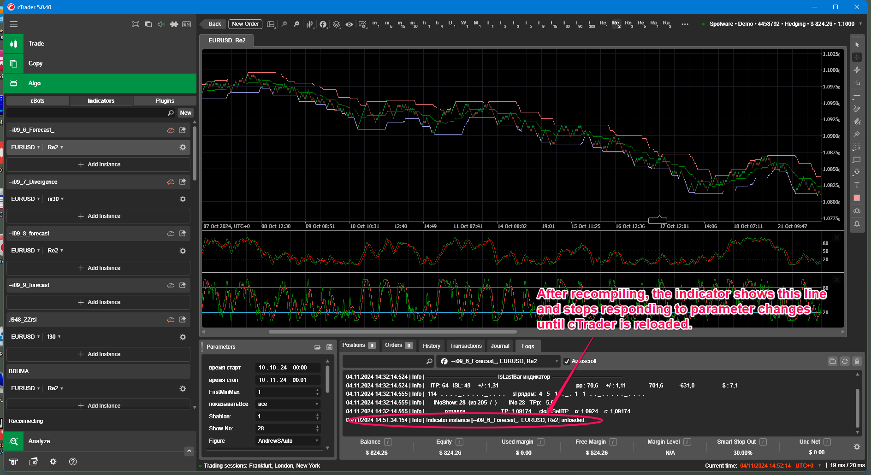Switch to the cBots tab
Image resolution: width=871 pixels, height=475 pixels.
(x=37, y=100)
